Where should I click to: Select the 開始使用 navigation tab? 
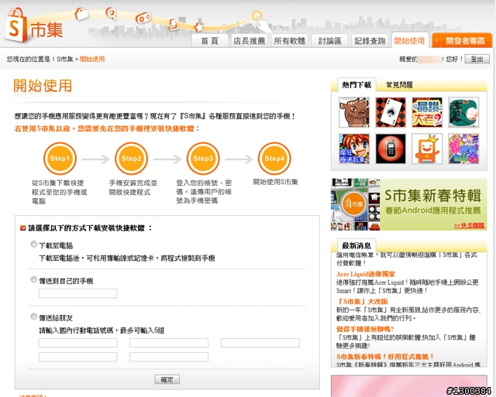410,40
